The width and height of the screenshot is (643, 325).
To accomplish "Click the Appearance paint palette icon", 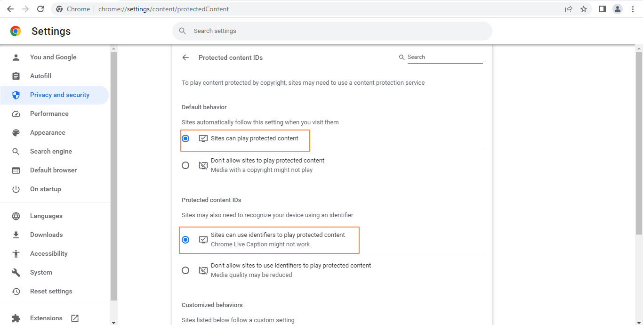I will (16, 132).
